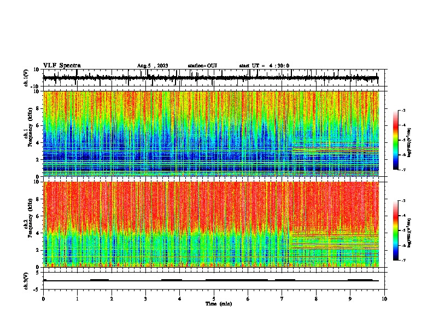Click the "6" kHz tick on ch.1 spectrogram

[38, 125]
